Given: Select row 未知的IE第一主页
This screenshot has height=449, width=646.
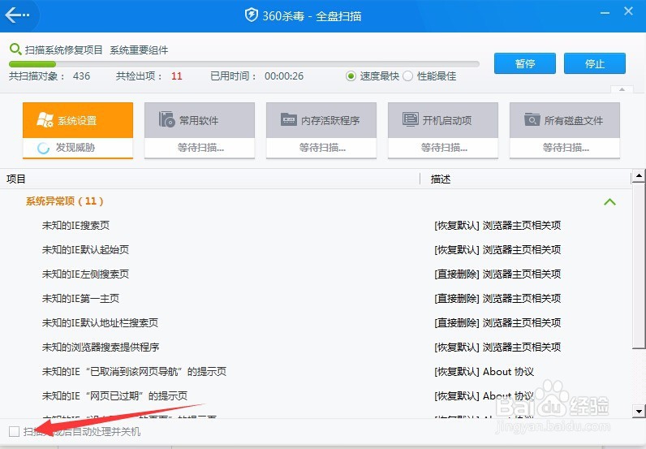Looking at the screenshot, I should [316, 299].
